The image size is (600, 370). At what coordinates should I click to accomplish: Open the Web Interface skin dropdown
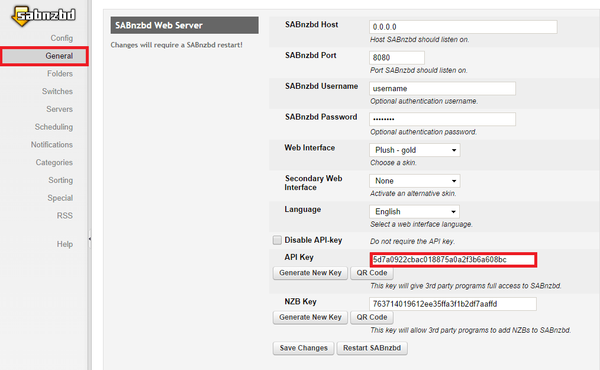[414, 150]
